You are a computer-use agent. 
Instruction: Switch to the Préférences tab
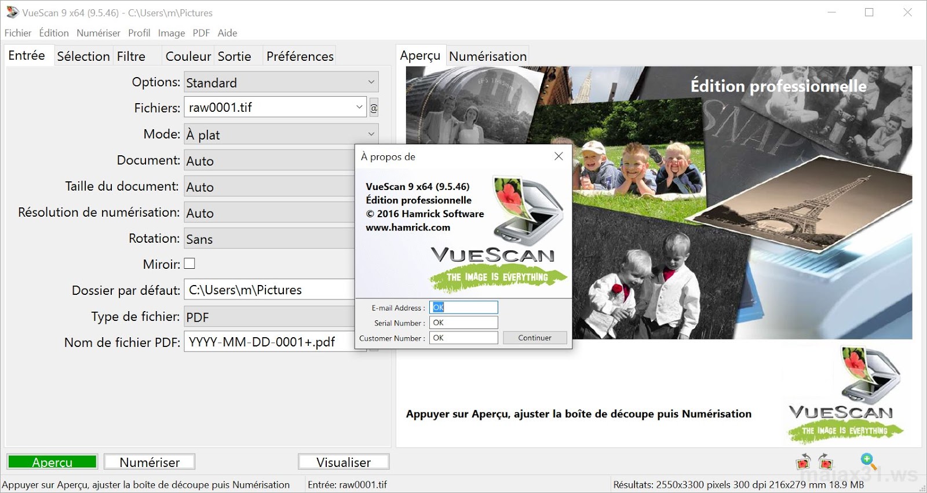(300, 56)
